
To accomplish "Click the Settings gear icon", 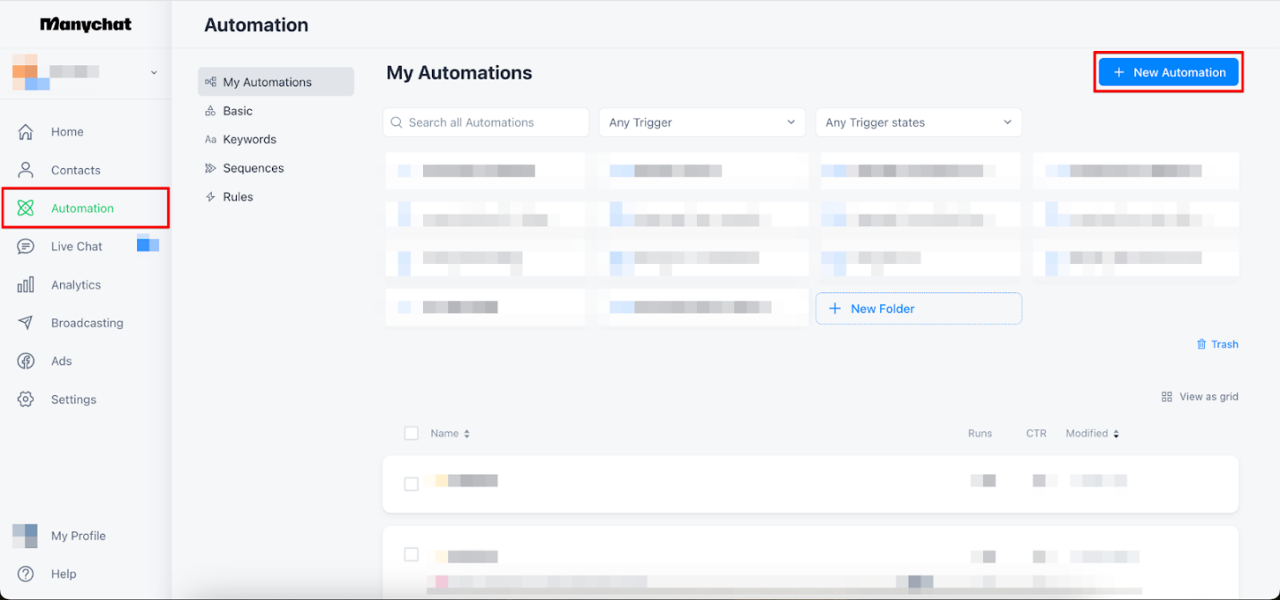I will tap(26, 400).
